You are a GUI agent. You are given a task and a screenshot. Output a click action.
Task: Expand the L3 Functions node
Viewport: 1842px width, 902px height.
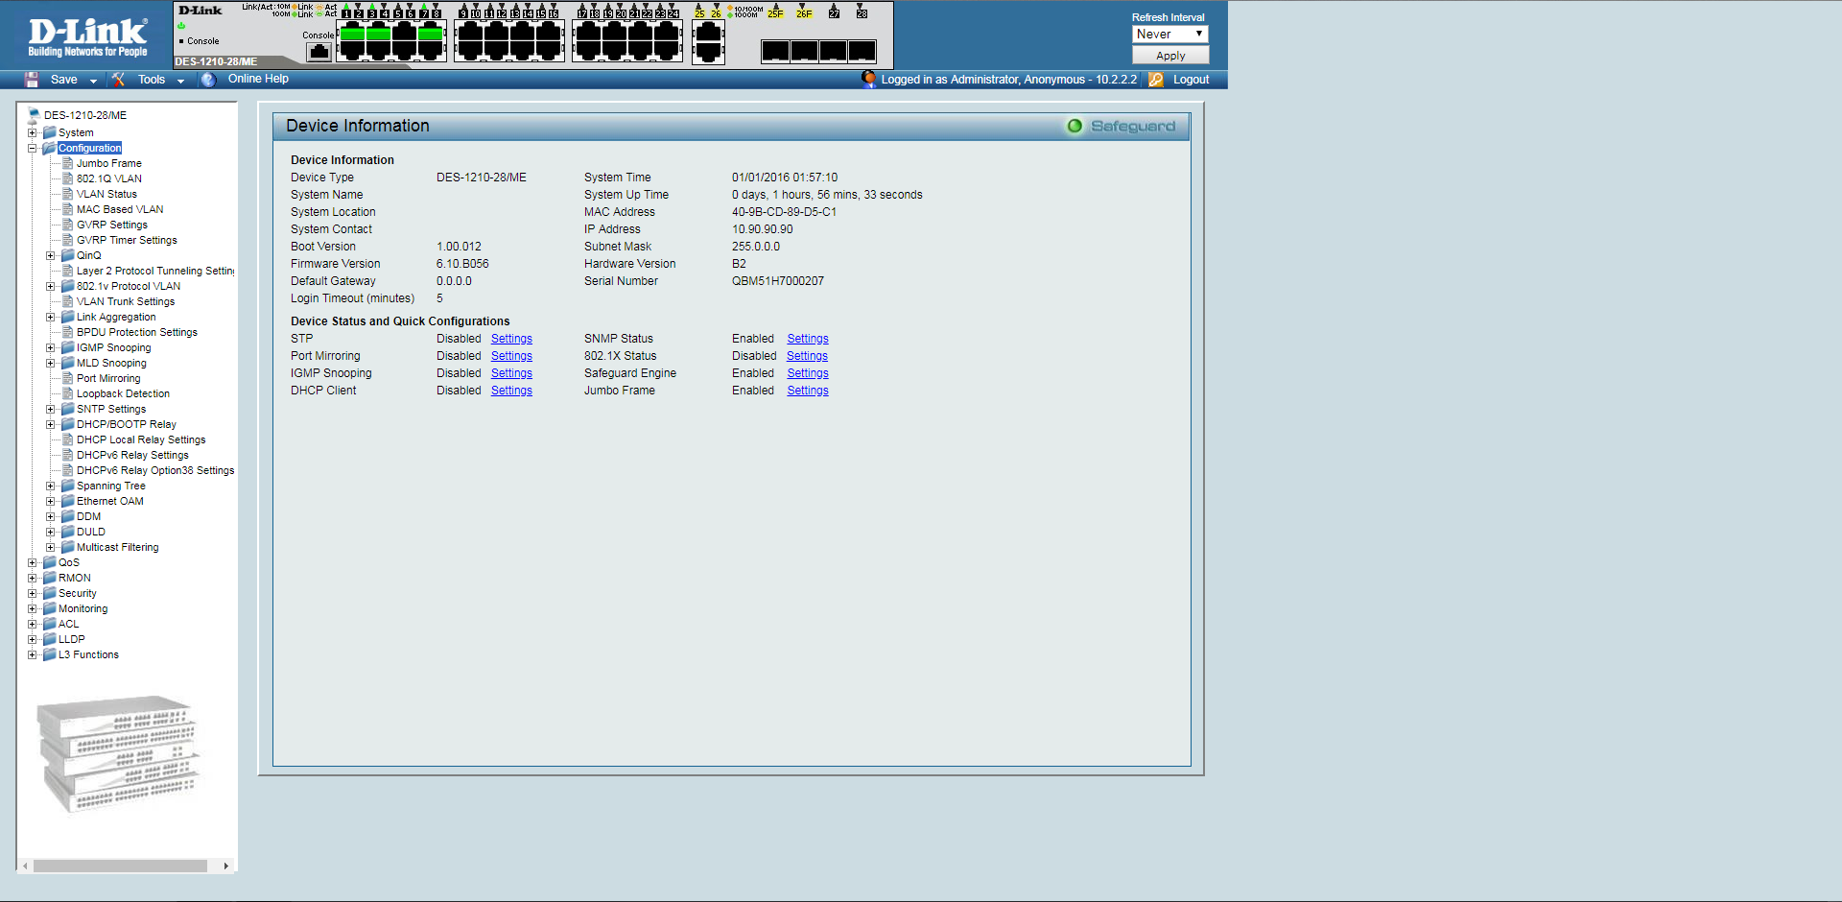pos(32,654)
